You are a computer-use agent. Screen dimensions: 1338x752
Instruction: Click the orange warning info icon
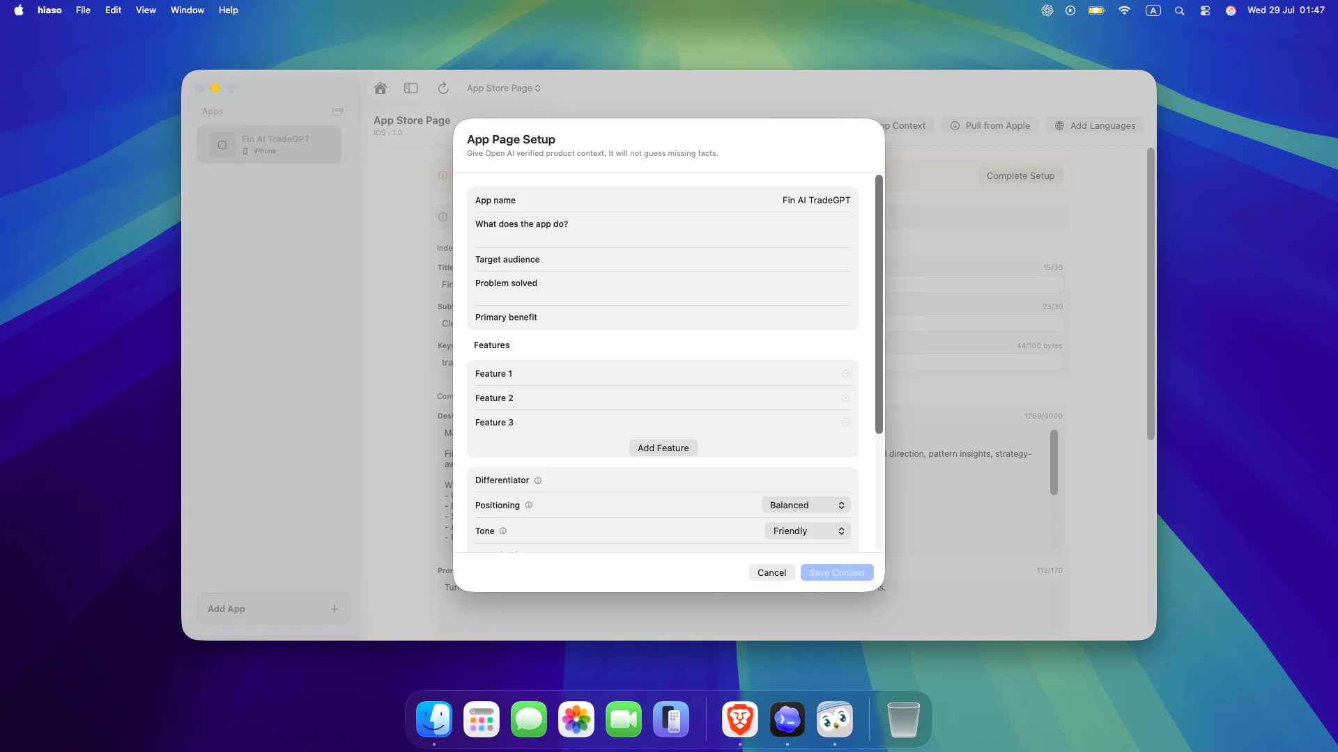coord(443,175)
